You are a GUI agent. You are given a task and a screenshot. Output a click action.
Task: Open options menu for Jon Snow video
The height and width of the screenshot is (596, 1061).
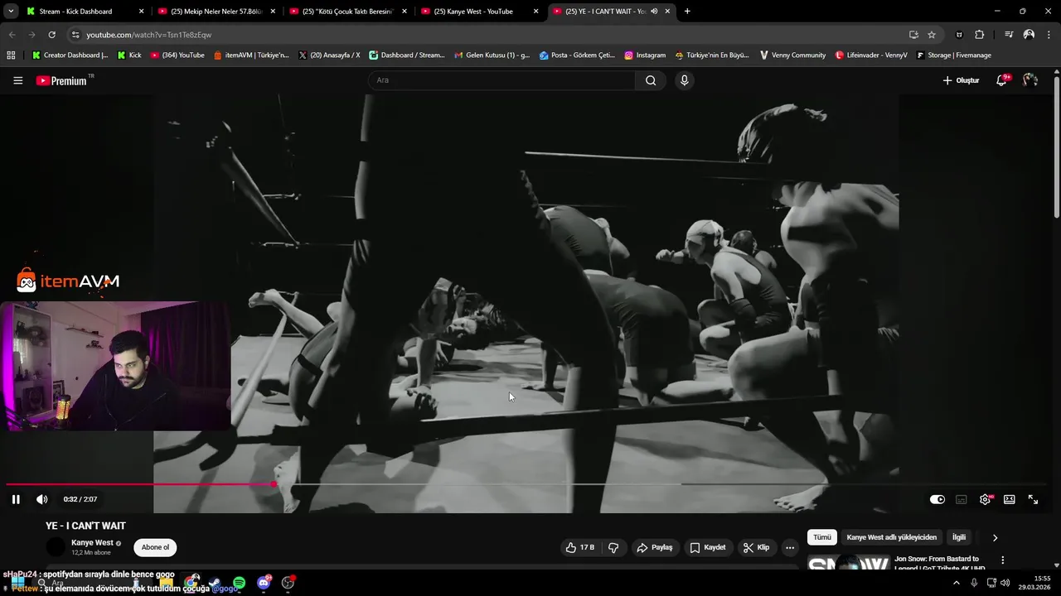tap(1002, 560)
